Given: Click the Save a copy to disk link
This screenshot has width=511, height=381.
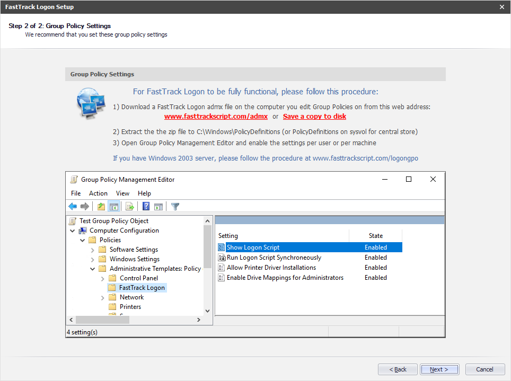Looking at the screenshot, I should (314, 117).
